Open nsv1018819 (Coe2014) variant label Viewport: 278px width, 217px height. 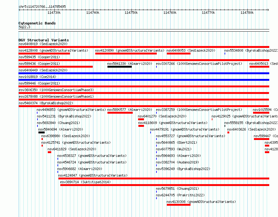point(37,77)
